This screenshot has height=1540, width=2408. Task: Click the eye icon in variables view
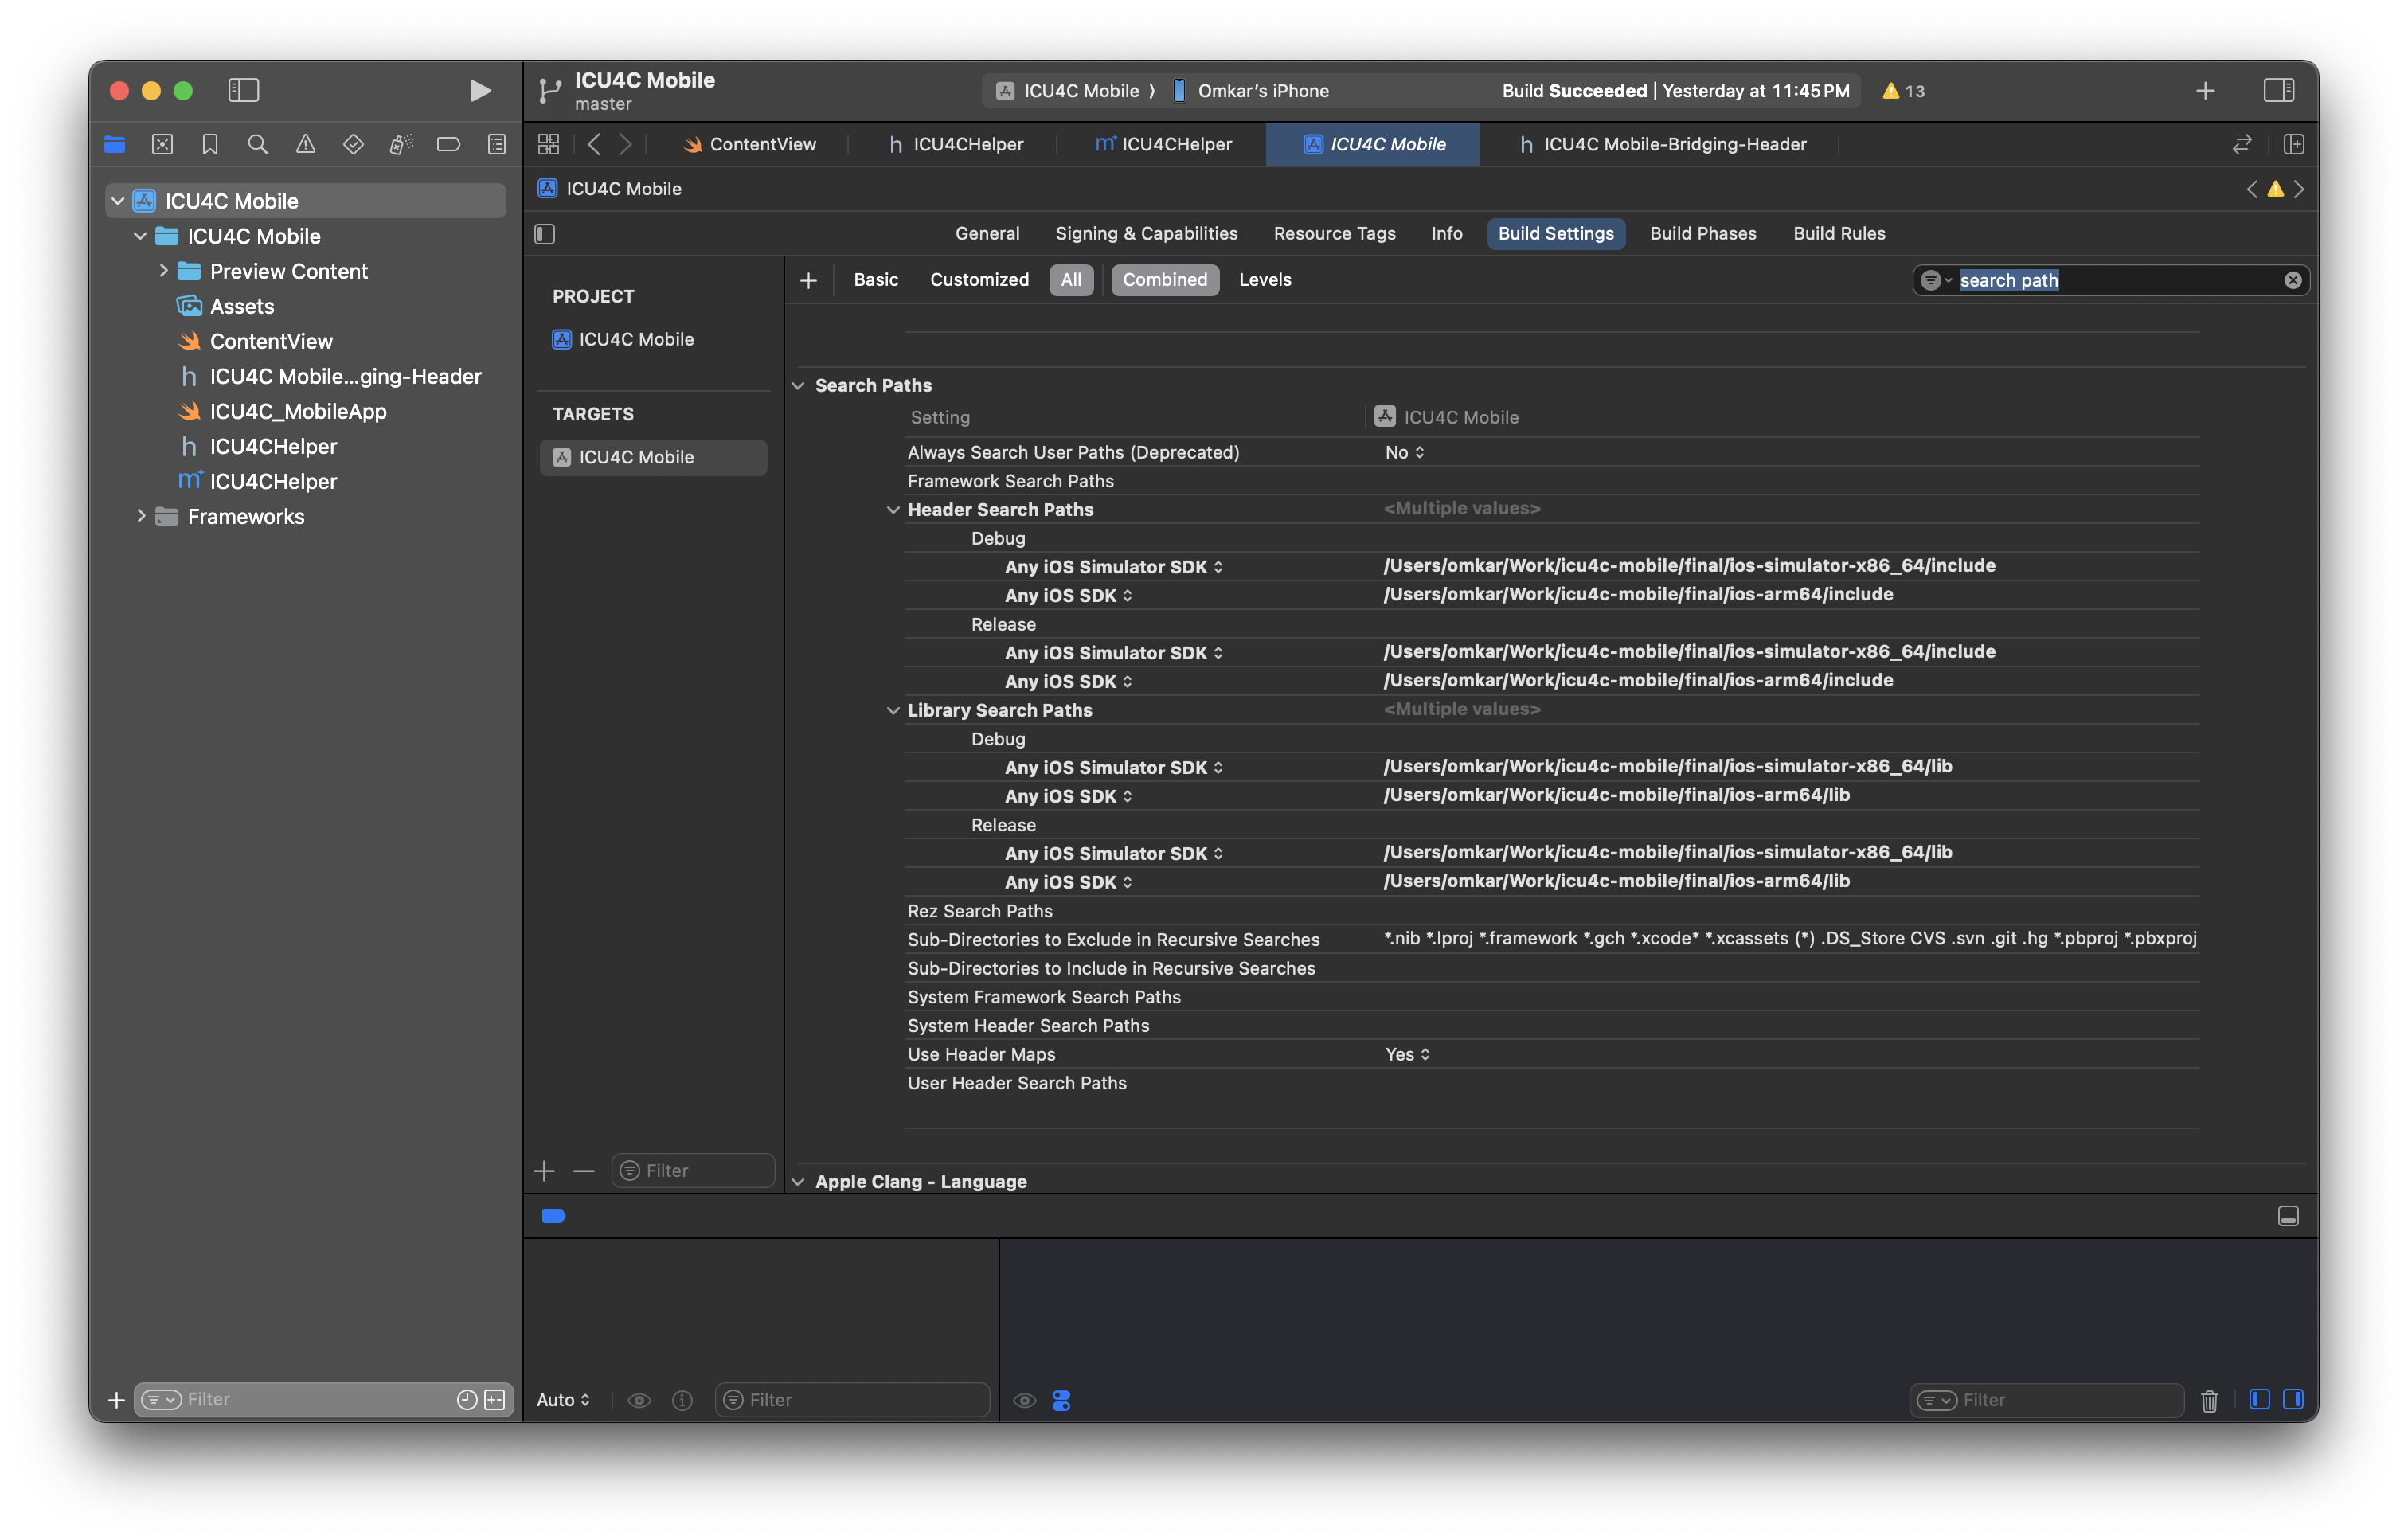point(639,1401)
